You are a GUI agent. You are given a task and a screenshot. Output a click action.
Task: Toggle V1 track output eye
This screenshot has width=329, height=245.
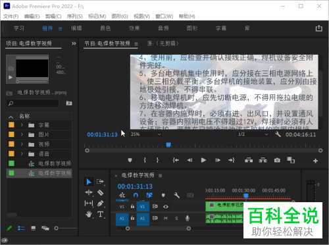click(166, 207)
